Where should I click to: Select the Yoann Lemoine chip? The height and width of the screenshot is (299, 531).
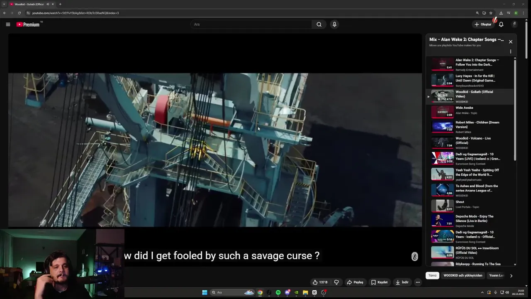coord(496,275)
